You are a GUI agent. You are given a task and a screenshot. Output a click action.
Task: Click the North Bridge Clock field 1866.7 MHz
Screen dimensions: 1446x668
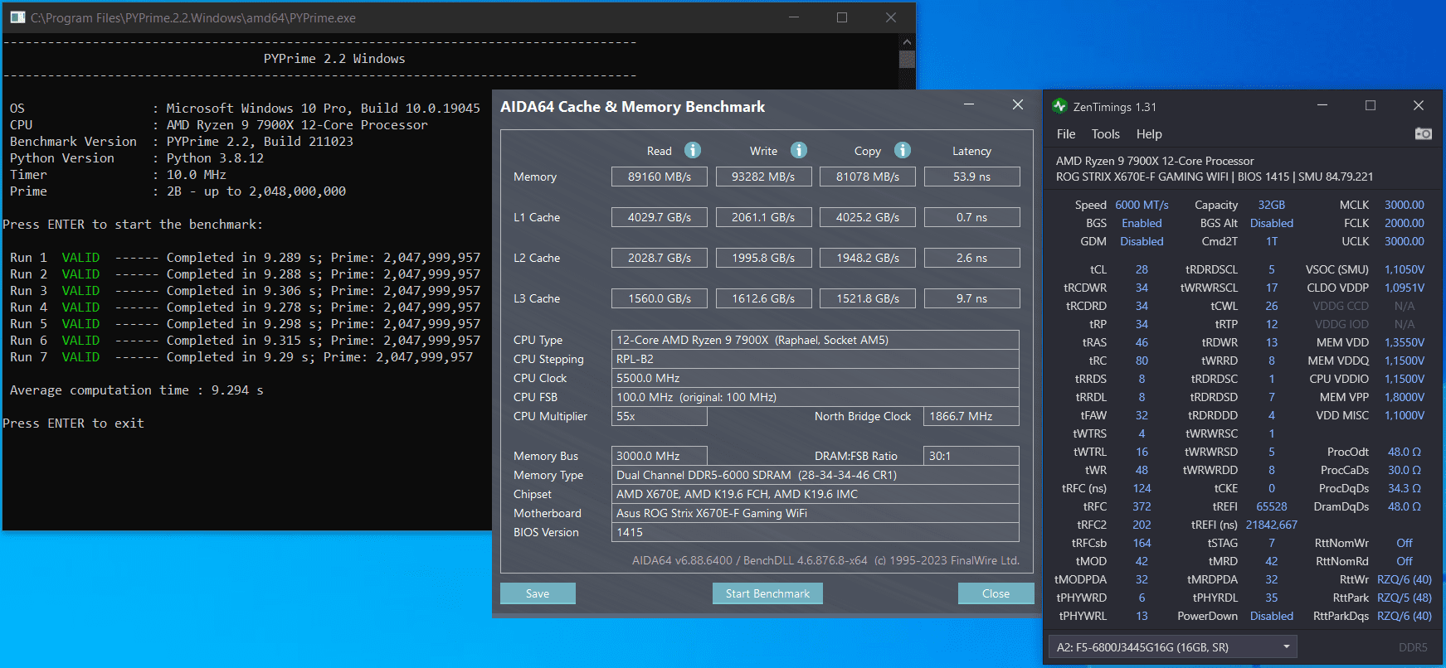click(971, 416)
